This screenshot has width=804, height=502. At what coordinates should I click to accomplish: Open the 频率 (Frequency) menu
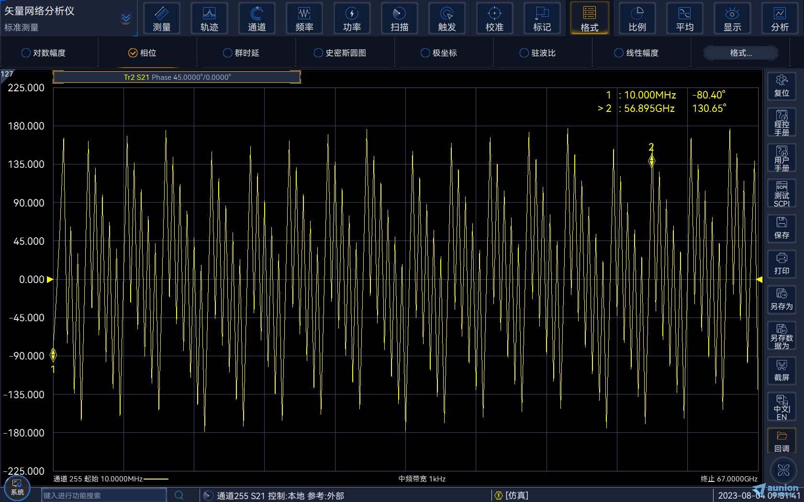304,18
